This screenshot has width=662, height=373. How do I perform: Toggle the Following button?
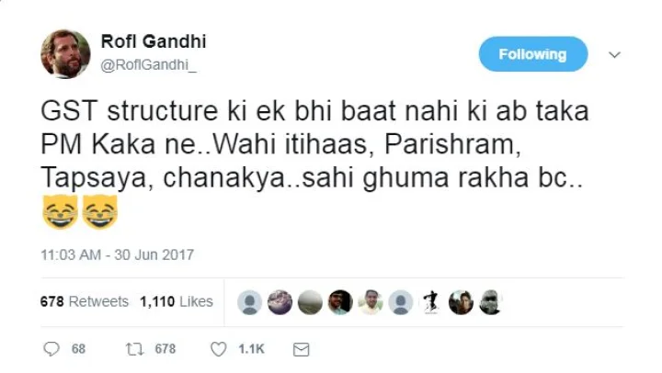click(532, 54)
